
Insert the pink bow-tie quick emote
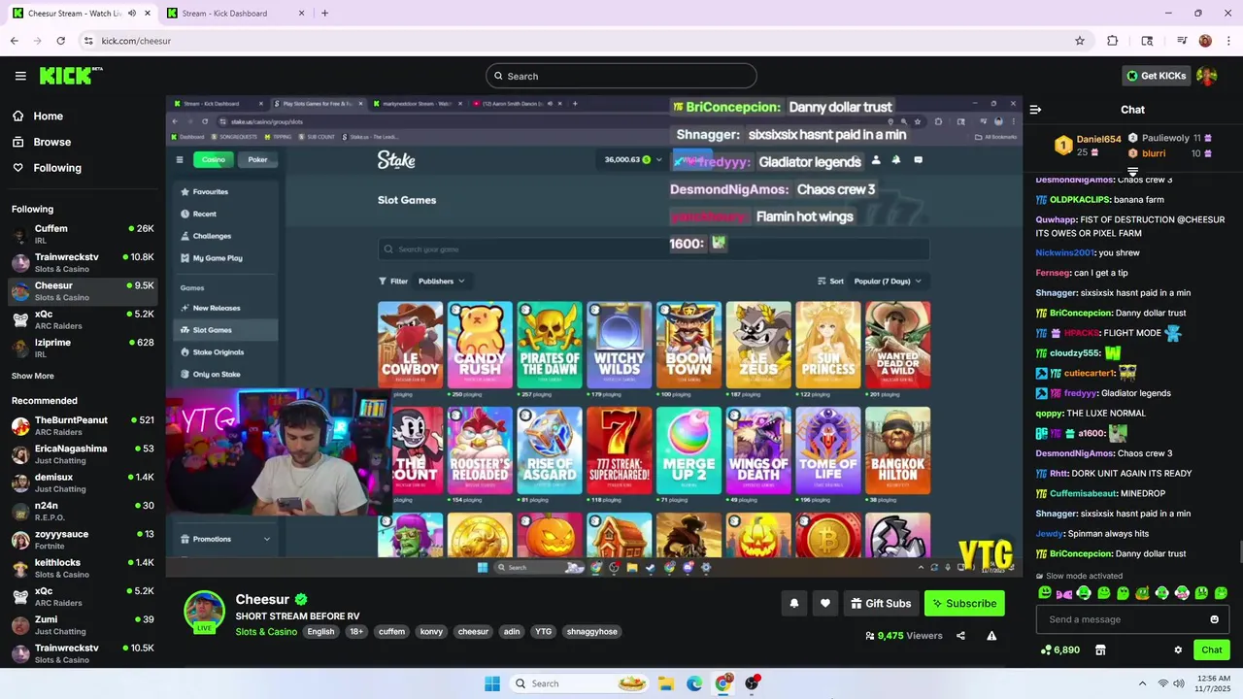pyautogui.click(x=1064, y=592)
